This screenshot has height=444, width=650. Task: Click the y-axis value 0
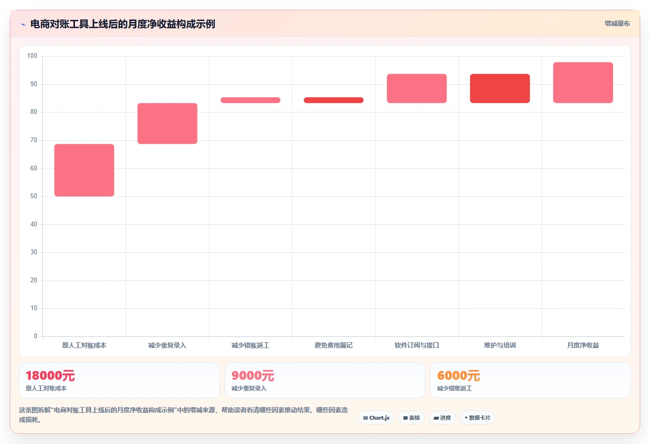[x=36, y=336]
